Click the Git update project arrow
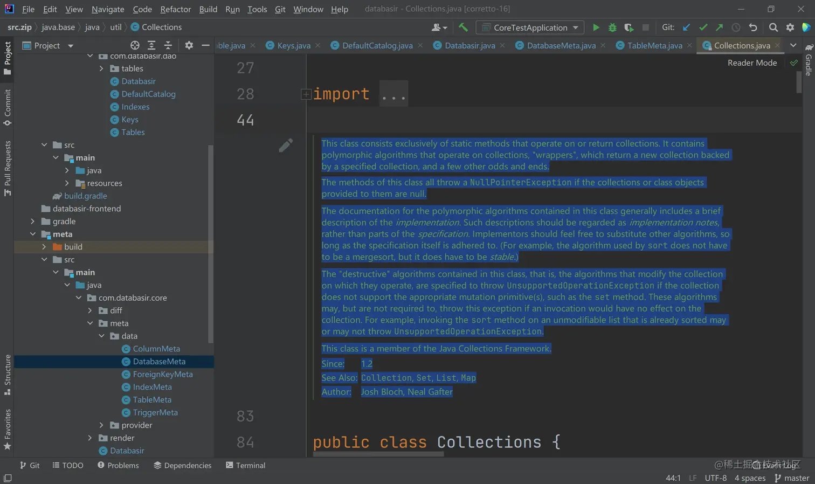 pos(686,27)
